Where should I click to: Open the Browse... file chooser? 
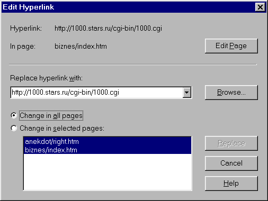[x=231, y=93]
